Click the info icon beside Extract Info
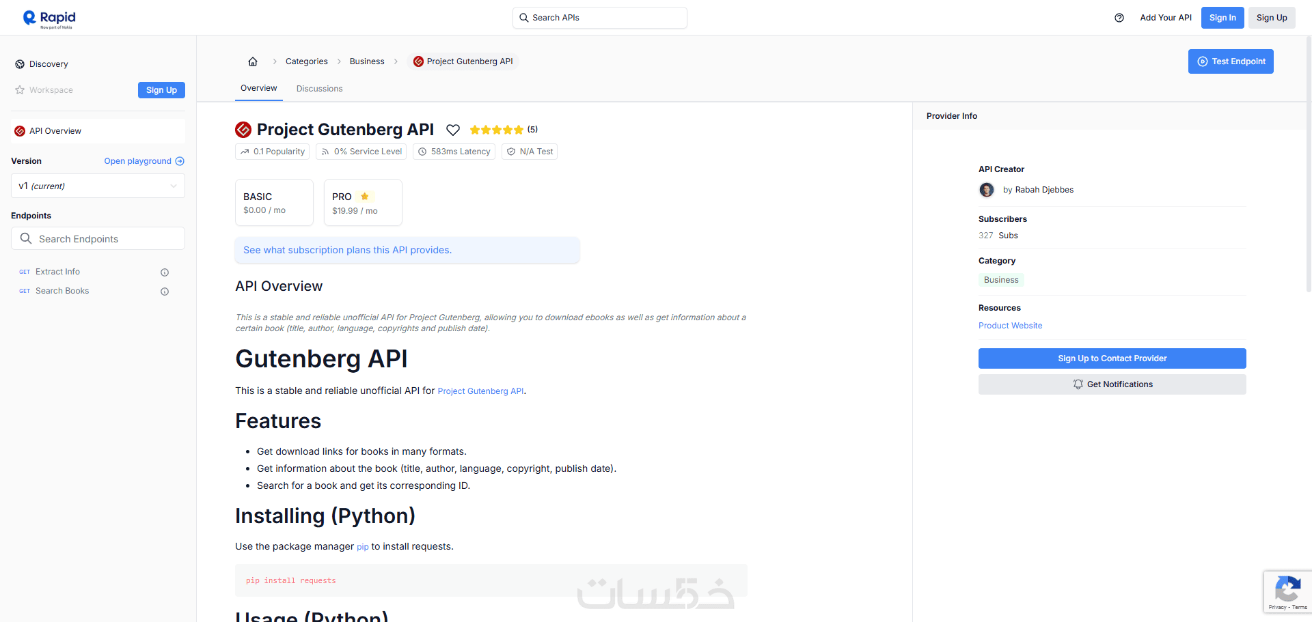 click(x=165, y=272)
